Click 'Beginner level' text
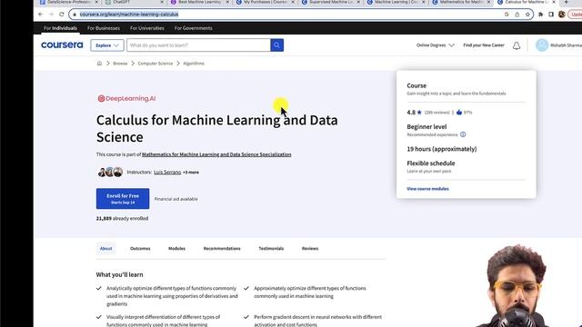The image size is (582, 327). pos(426,127)
